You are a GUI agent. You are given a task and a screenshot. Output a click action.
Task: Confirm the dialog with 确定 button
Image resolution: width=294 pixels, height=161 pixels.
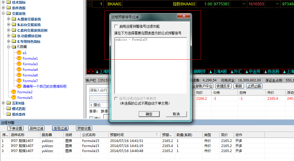149,114
